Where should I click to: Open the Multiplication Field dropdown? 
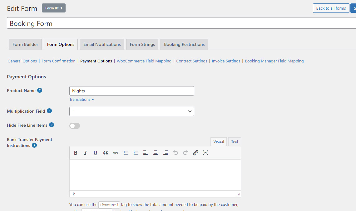pos(132,111)
